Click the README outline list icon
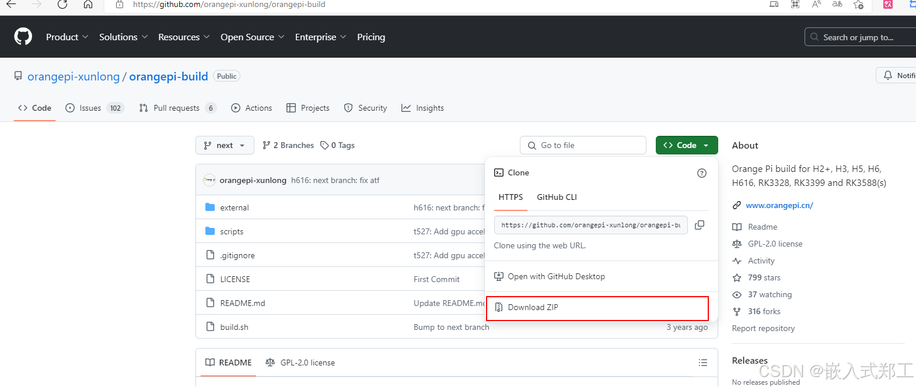 [703, 363]
